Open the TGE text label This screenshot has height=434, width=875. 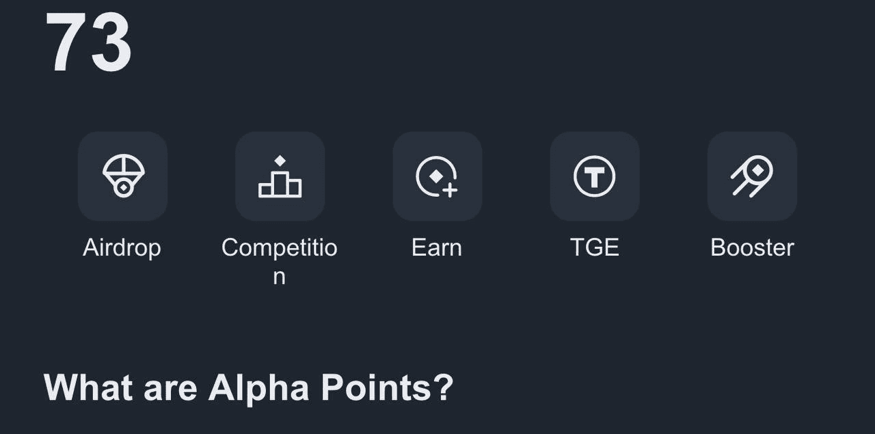[x=594, y=247]
